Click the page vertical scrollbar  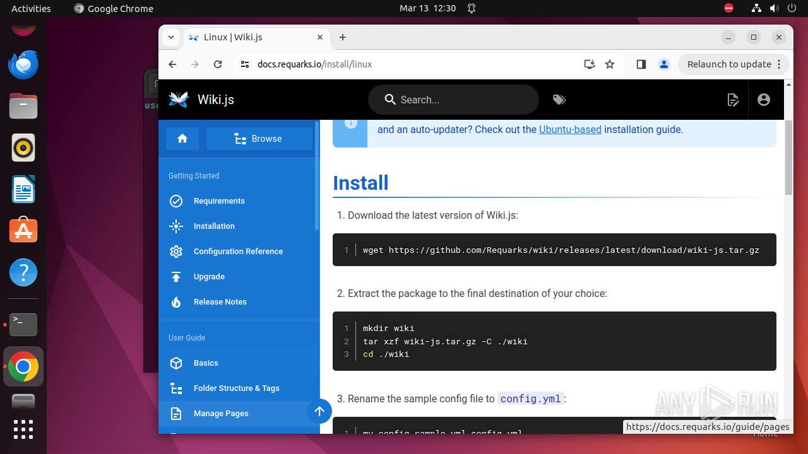[788, 158]
